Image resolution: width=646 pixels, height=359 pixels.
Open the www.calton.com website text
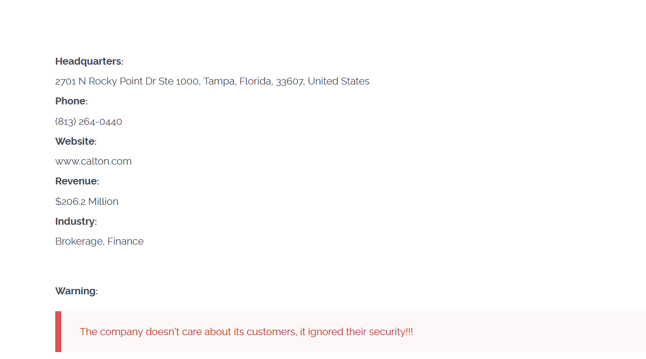(x=94, y=161)
